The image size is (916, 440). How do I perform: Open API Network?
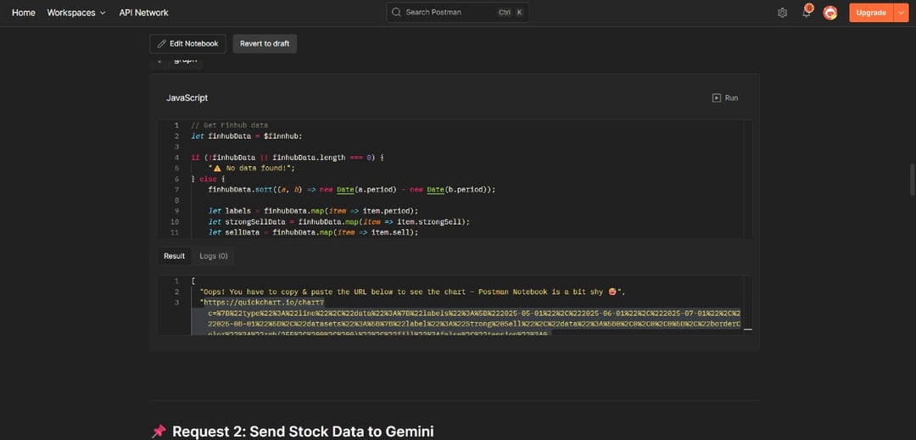[143, 12]
